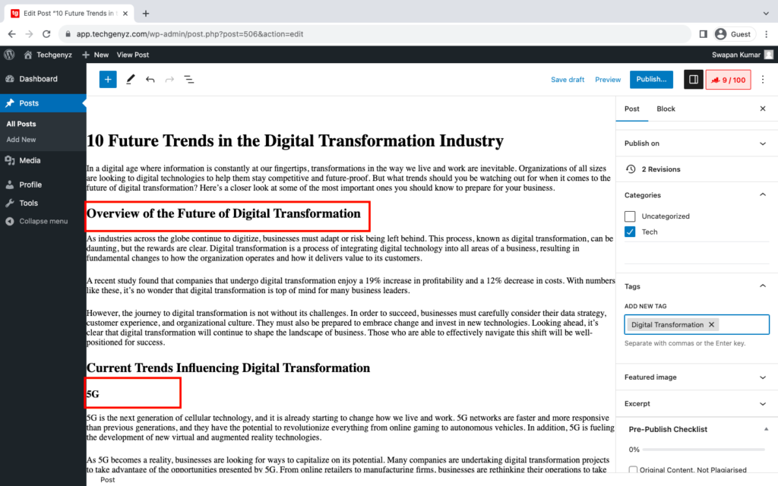Expand the Featured image section
The height and width of the screenshot is (486, 778).
(697, 377)
